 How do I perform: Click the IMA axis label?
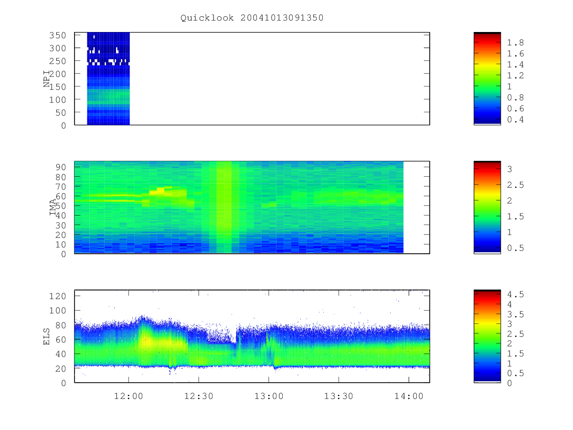pyautogui.click(x=53, y=207)
